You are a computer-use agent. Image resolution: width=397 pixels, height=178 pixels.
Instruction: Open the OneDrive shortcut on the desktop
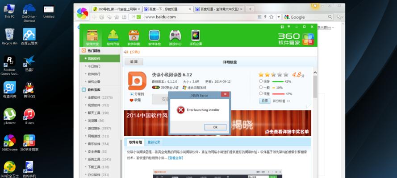point(29,13)
